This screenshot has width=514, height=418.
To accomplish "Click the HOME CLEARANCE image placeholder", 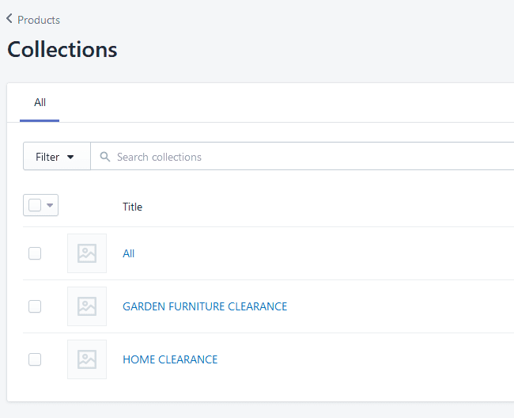I will point(87,359).
